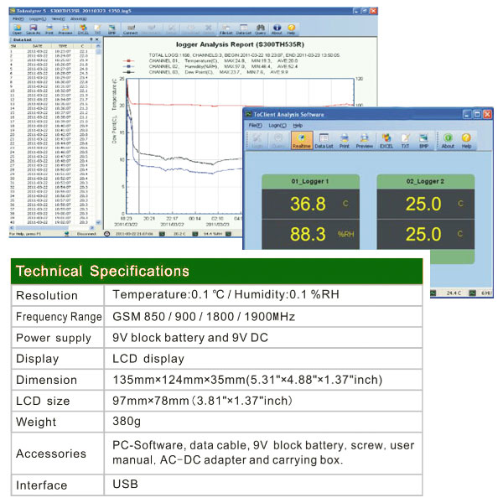503x503 pixels.
Task: Export to TXT from the Tolnalyzer toolbar
Action: tap(97, 29)
